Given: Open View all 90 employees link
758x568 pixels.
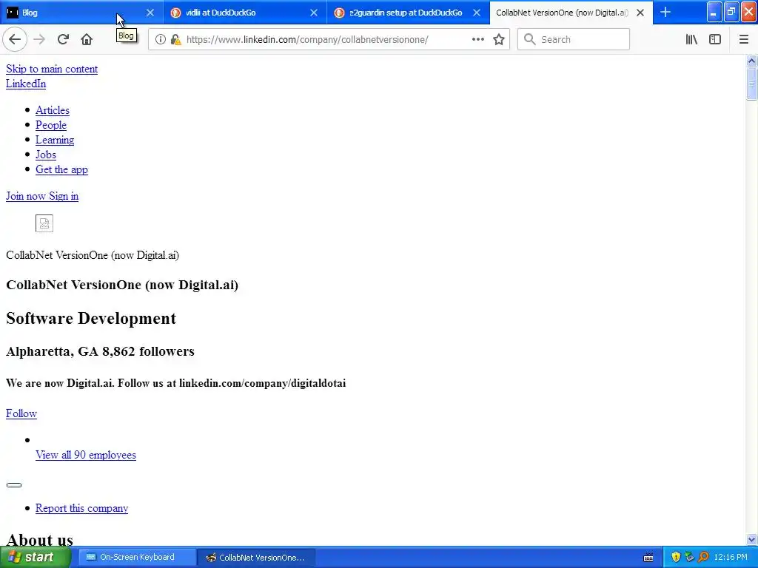Looking at the screenshot, I should click(x=86, y=455).
